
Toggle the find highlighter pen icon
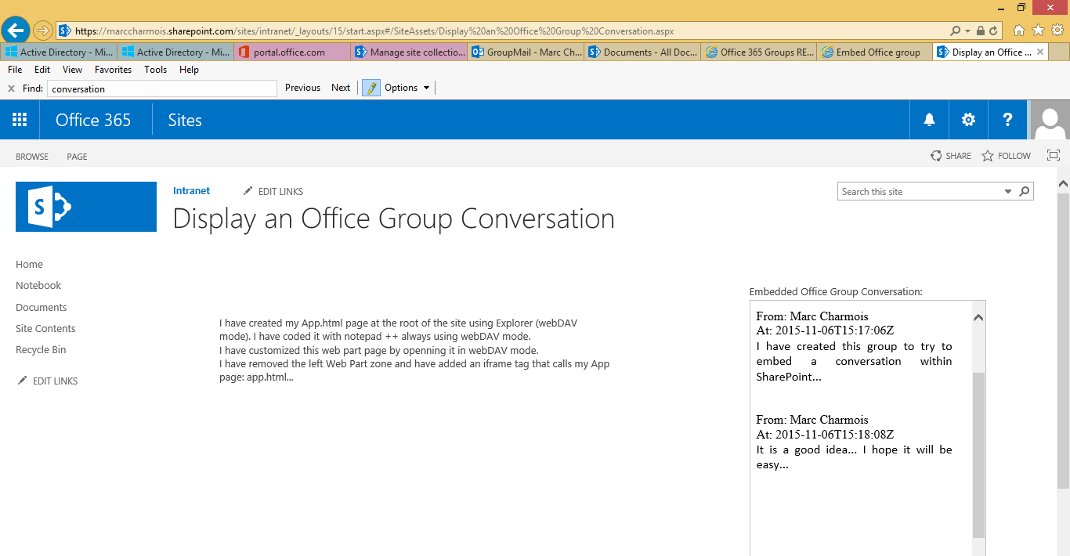(371, 88)
